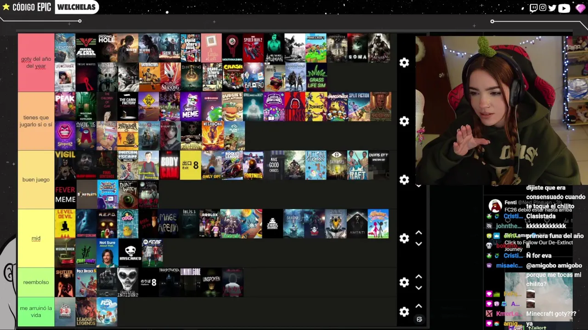The height and width of the screenshot is (330, 588).
Task: Select the Balatro game tile
Action: pyautogui.click(x=253, y=77)
